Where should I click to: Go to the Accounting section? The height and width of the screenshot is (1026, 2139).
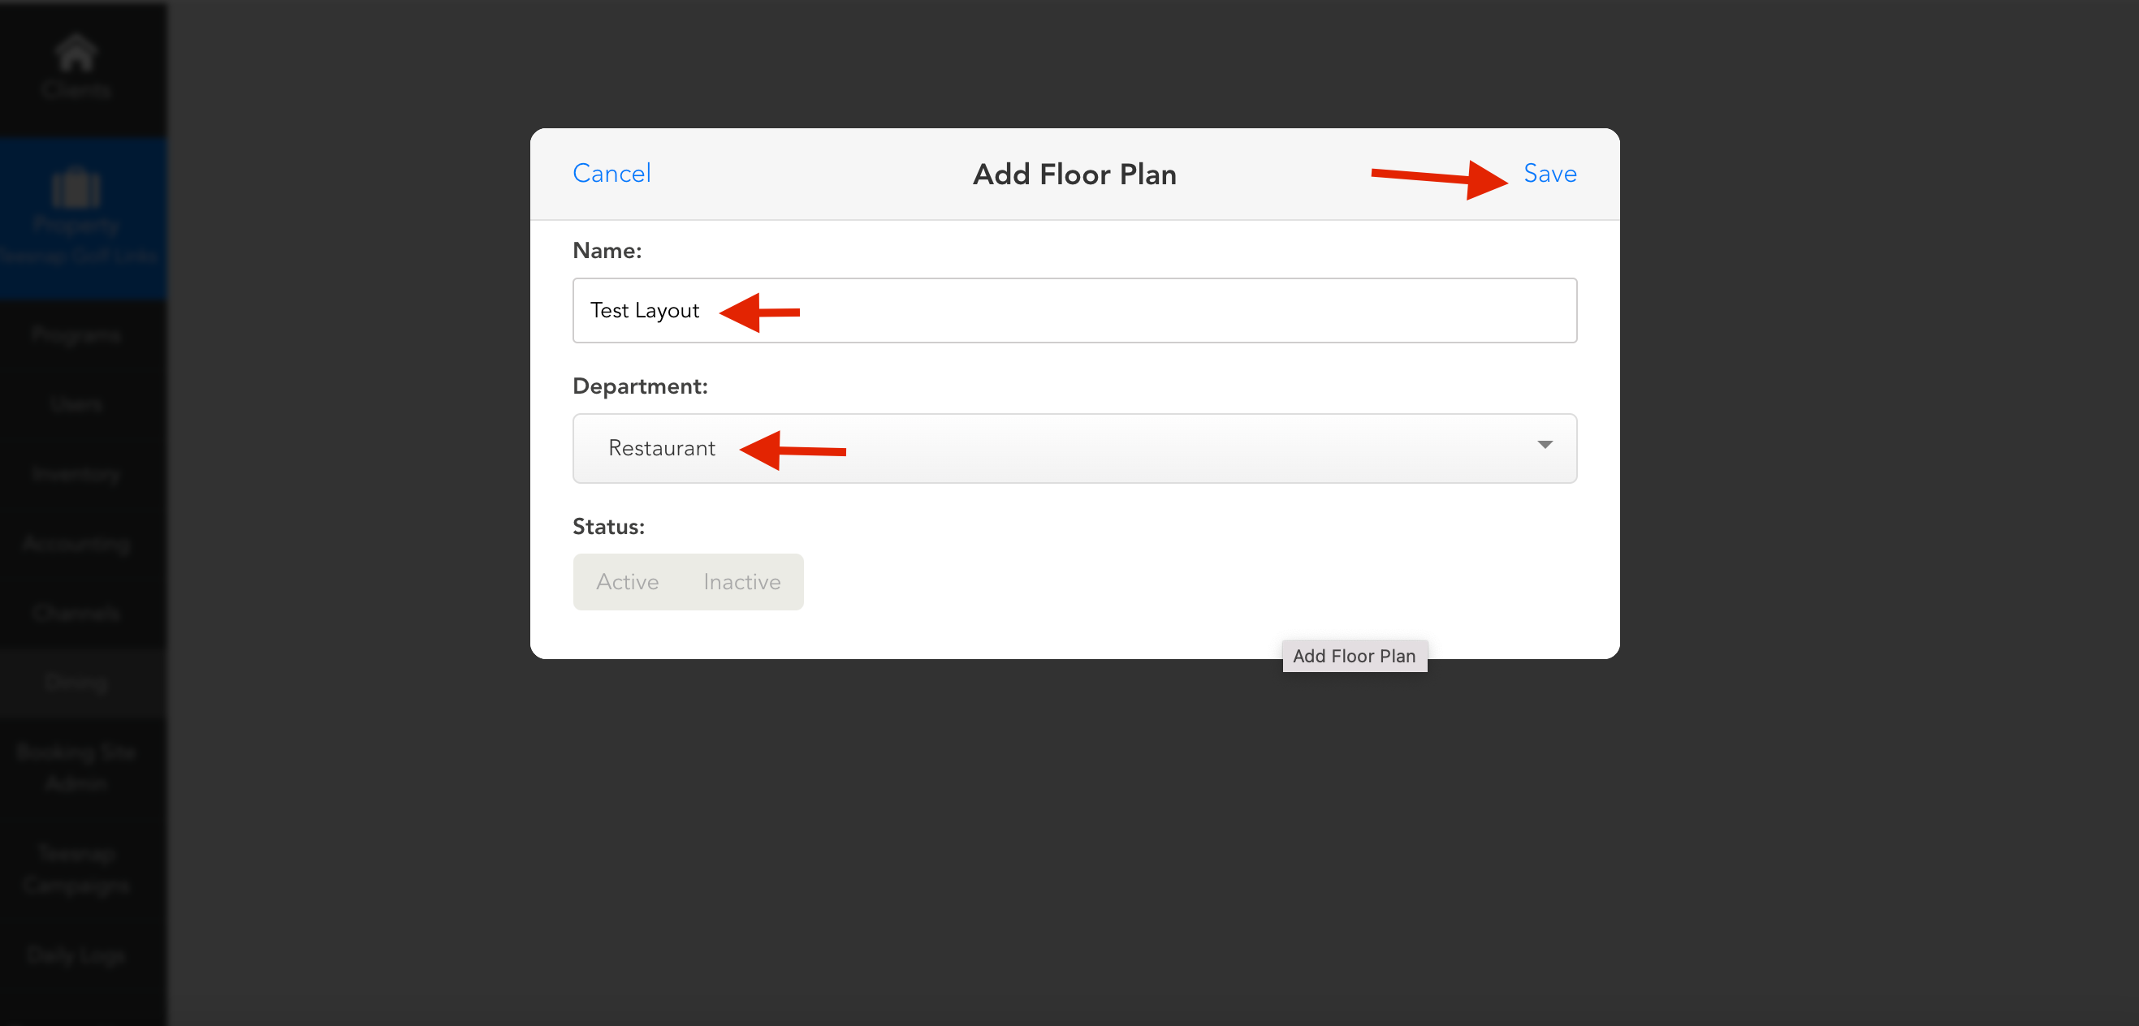pos(76,544)
